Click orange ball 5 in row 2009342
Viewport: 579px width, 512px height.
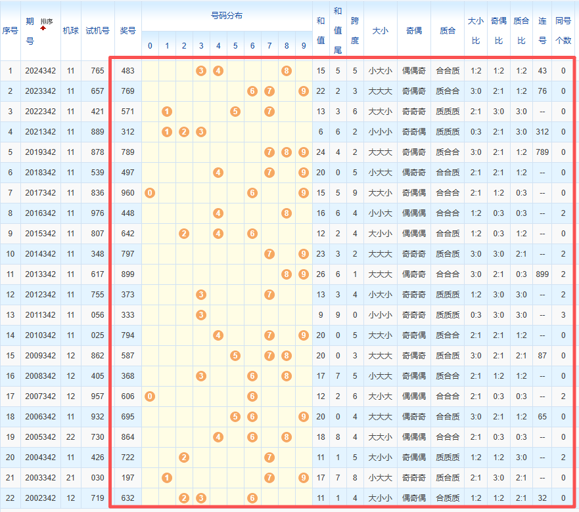pos(235,356)
